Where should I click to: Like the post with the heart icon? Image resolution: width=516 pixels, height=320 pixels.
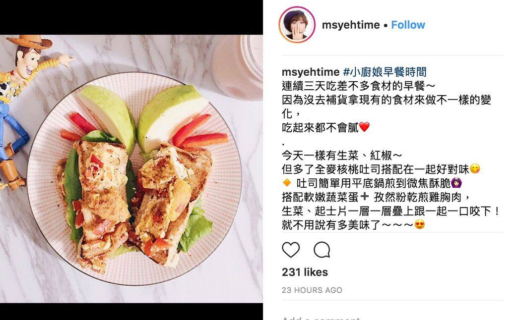(x=291, y=250)
